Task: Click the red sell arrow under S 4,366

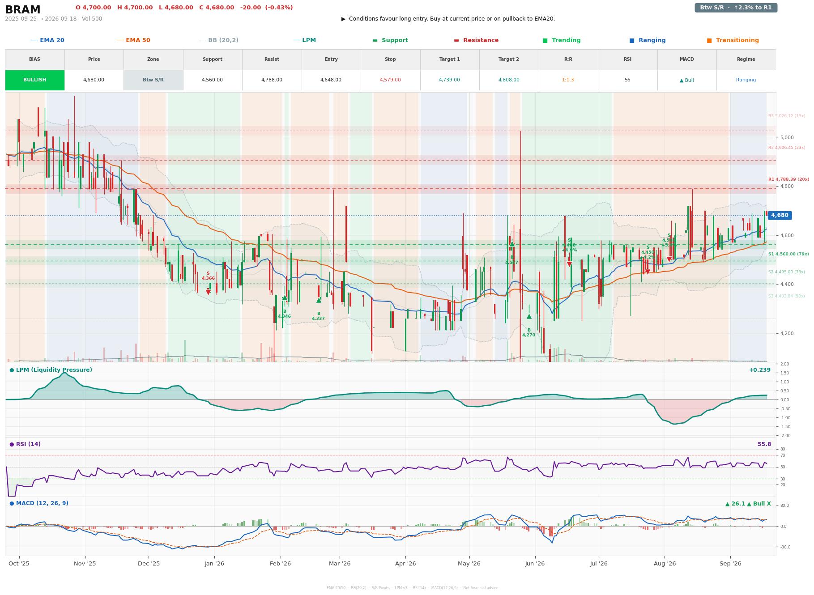Action: 208,292
